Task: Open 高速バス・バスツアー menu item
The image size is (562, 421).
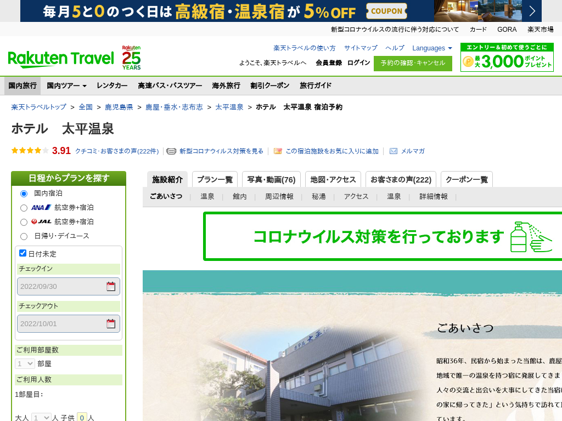Action: click(x=170, y=86)
